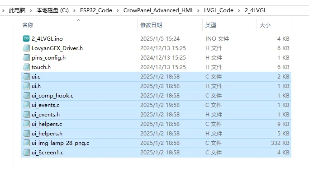Expand the chevron after 本地磁盘 (C:)
The width and height of the screenshot is (309, 172).
(x=74, y=10)
